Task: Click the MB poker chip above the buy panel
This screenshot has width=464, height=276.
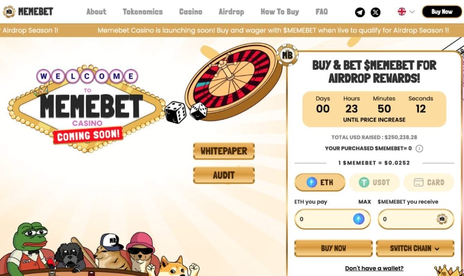Action: click(x=287, y=55)
